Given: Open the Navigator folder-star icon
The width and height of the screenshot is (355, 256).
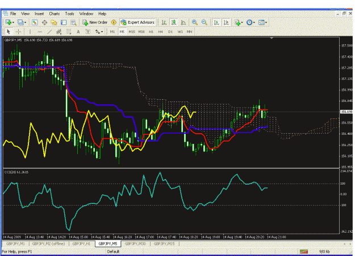Looking at the screenshot, I should [x=54, y=22].
